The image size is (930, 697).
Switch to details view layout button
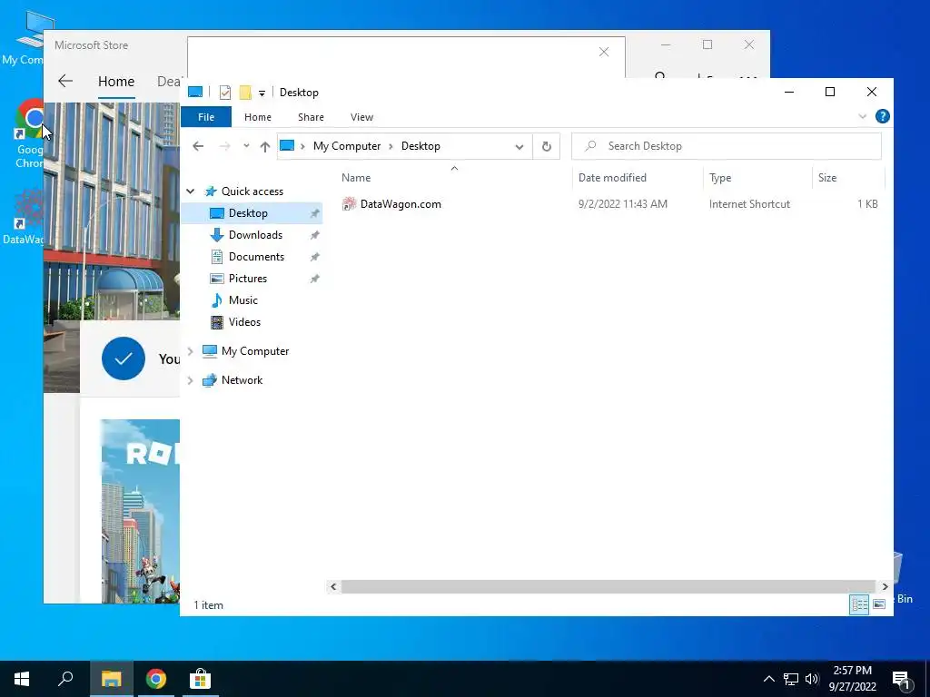859,604
